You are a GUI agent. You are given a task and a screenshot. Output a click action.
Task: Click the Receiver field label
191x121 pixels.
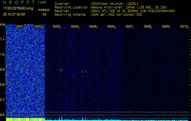[62, 11]
